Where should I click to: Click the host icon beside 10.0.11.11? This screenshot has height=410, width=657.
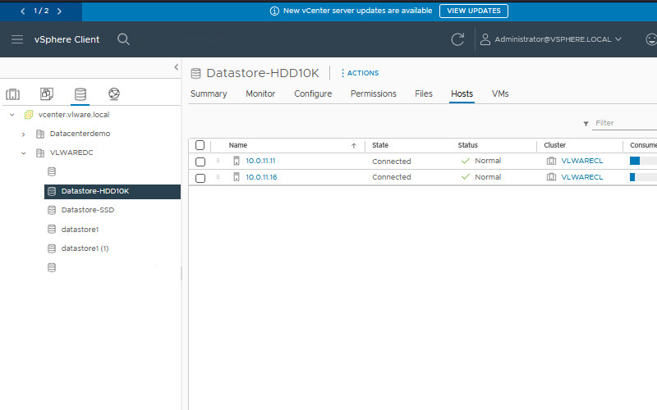(x=237, y=161)
